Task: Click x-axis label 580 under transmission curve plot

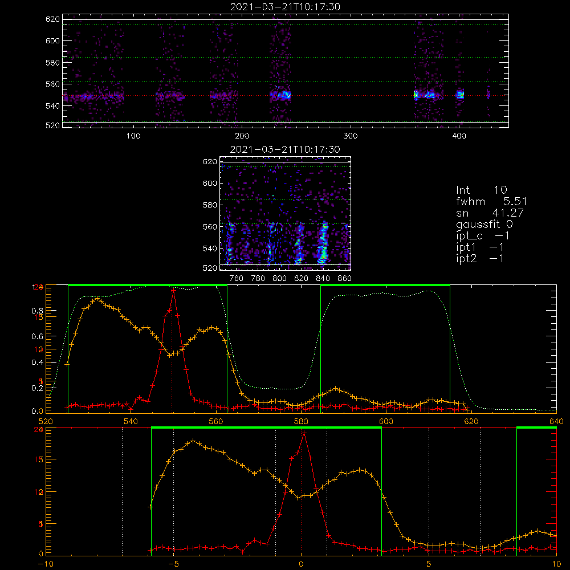Action: click(301, 421)
